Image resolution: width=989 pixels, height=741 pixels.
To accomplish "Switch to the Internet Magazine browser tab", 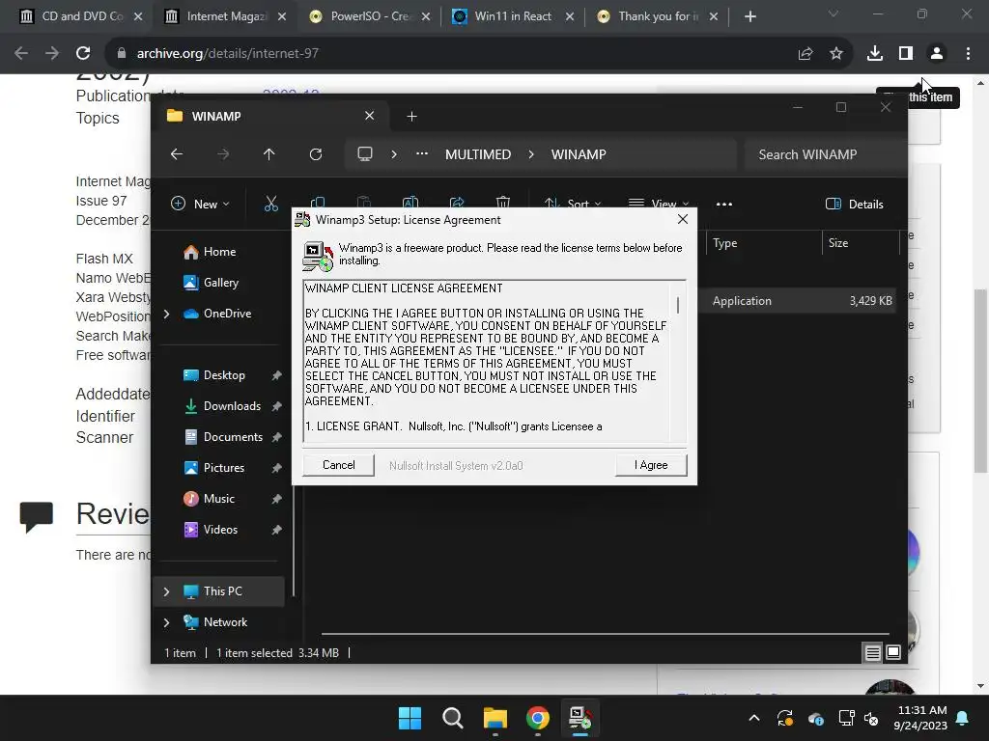I will [226, 16].
